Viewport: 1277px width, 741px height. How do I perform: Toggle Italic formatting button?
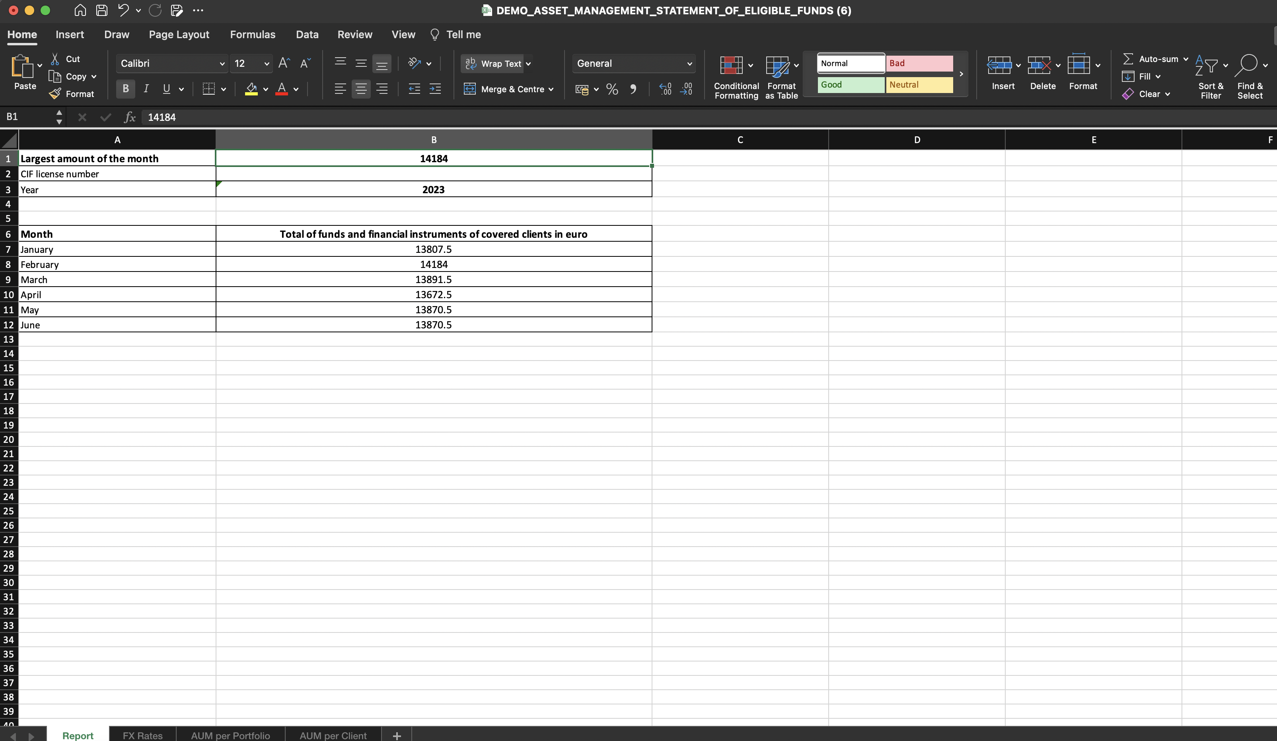146,89
